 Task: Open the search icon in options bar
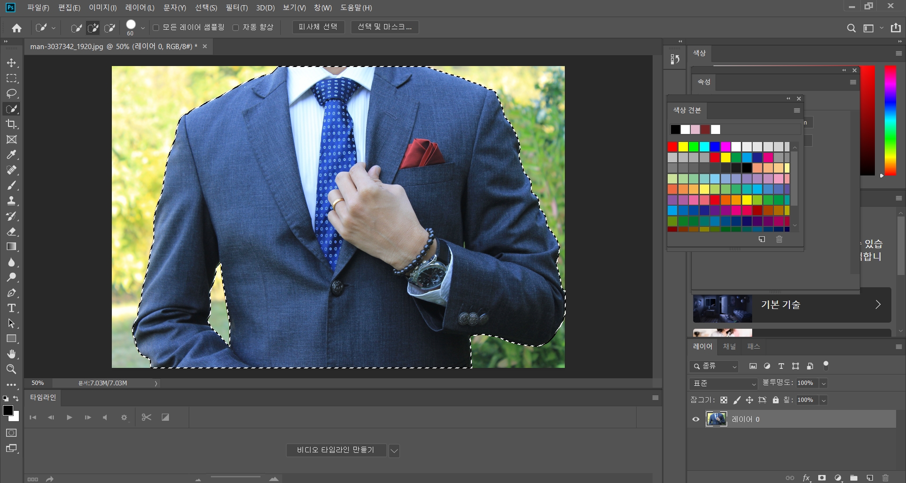click(851, 28)
